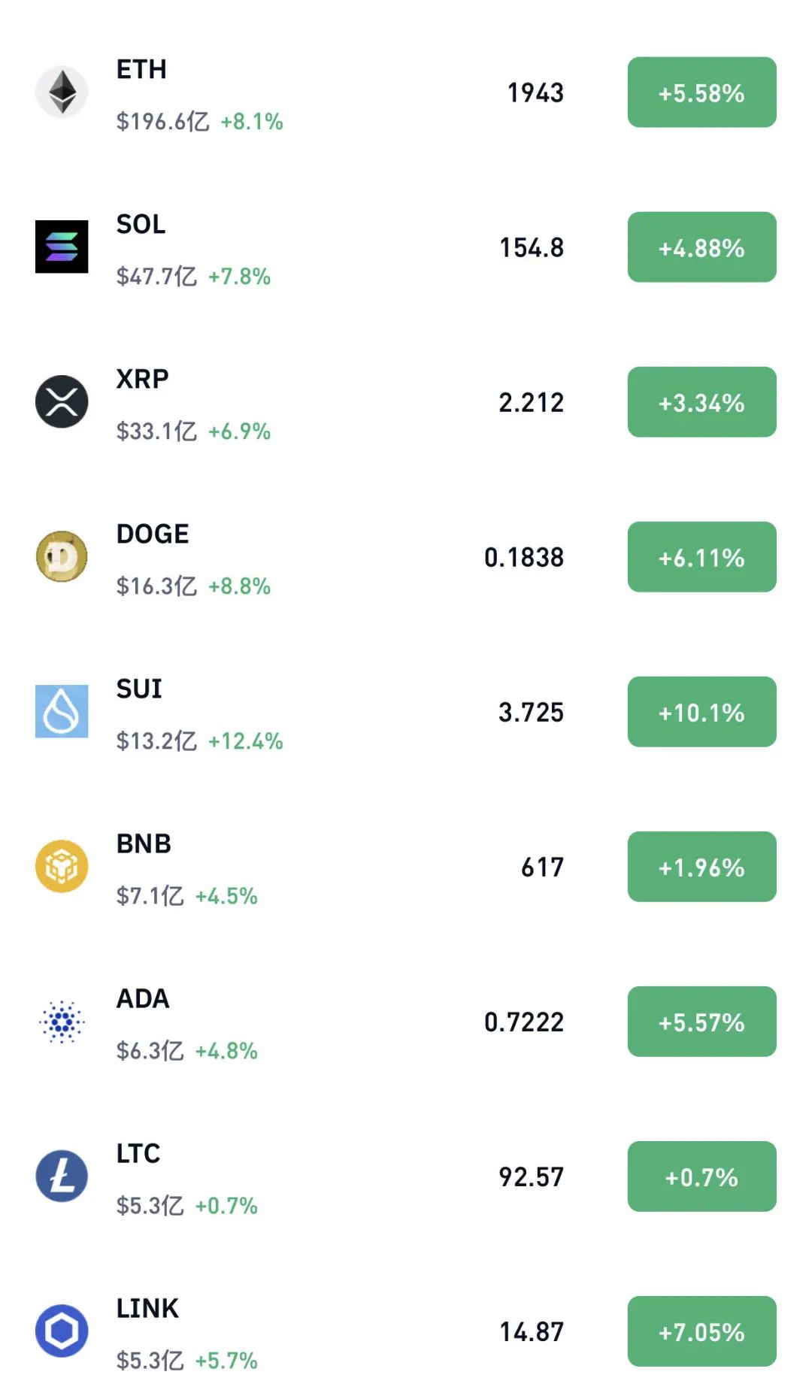Click the Dogecoin shiba coin icon

62,556
